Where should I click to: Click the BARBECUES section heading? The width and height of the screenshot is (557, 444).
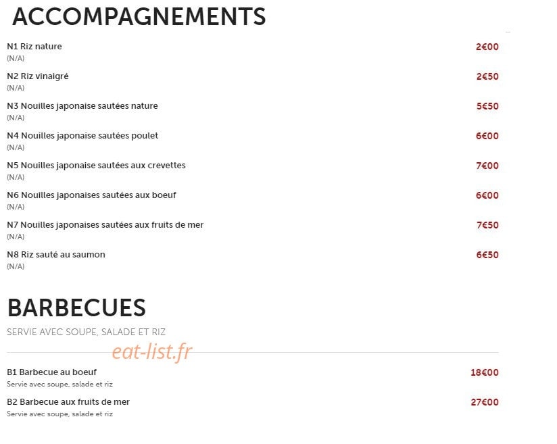(x=77, y=308)
